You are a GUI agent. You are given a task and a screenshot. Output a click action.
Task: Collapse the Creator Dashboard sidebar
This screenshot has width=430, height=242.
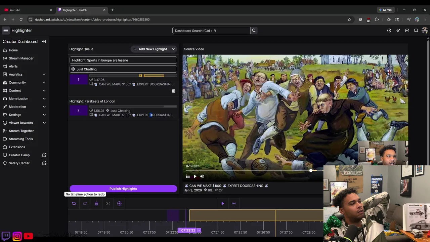point(44,42)
